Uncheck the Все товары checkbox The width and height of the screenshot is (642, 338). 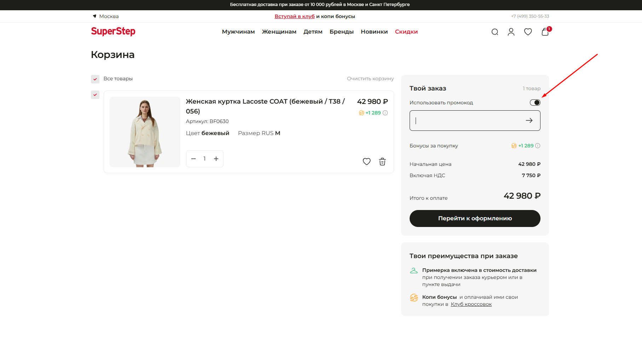coord(95,79)
